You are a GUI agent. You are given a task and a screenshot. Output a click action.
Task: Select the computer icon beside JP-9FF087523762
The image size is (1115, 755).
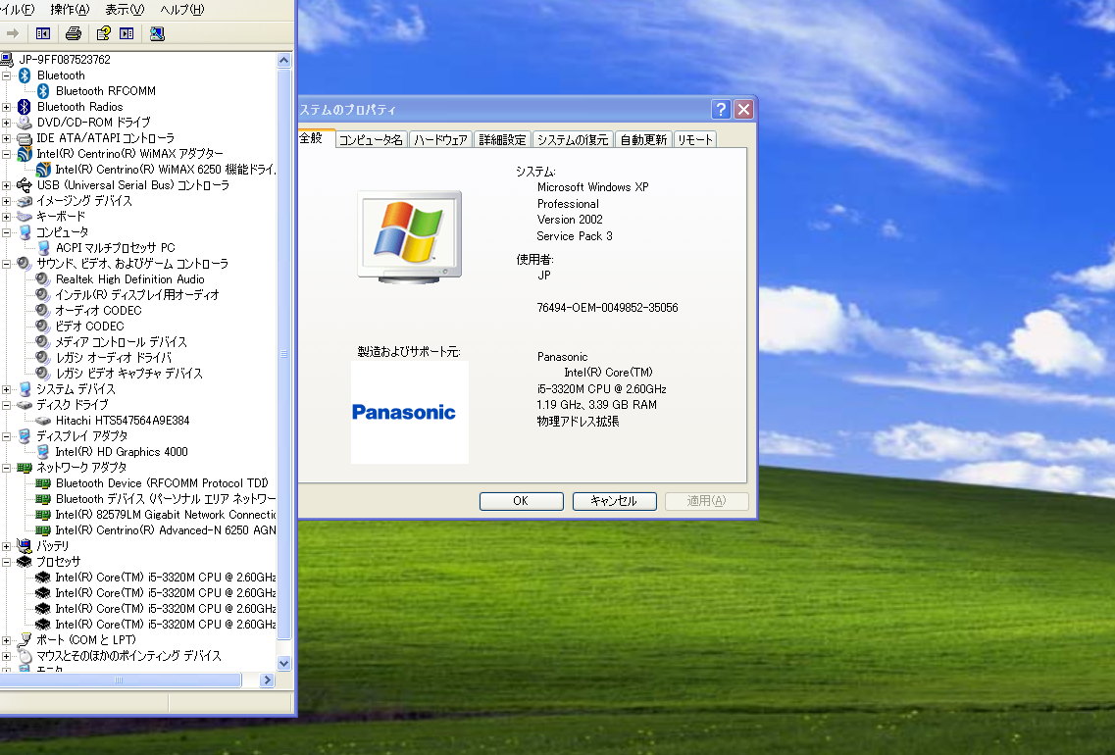tap(7, 60)
